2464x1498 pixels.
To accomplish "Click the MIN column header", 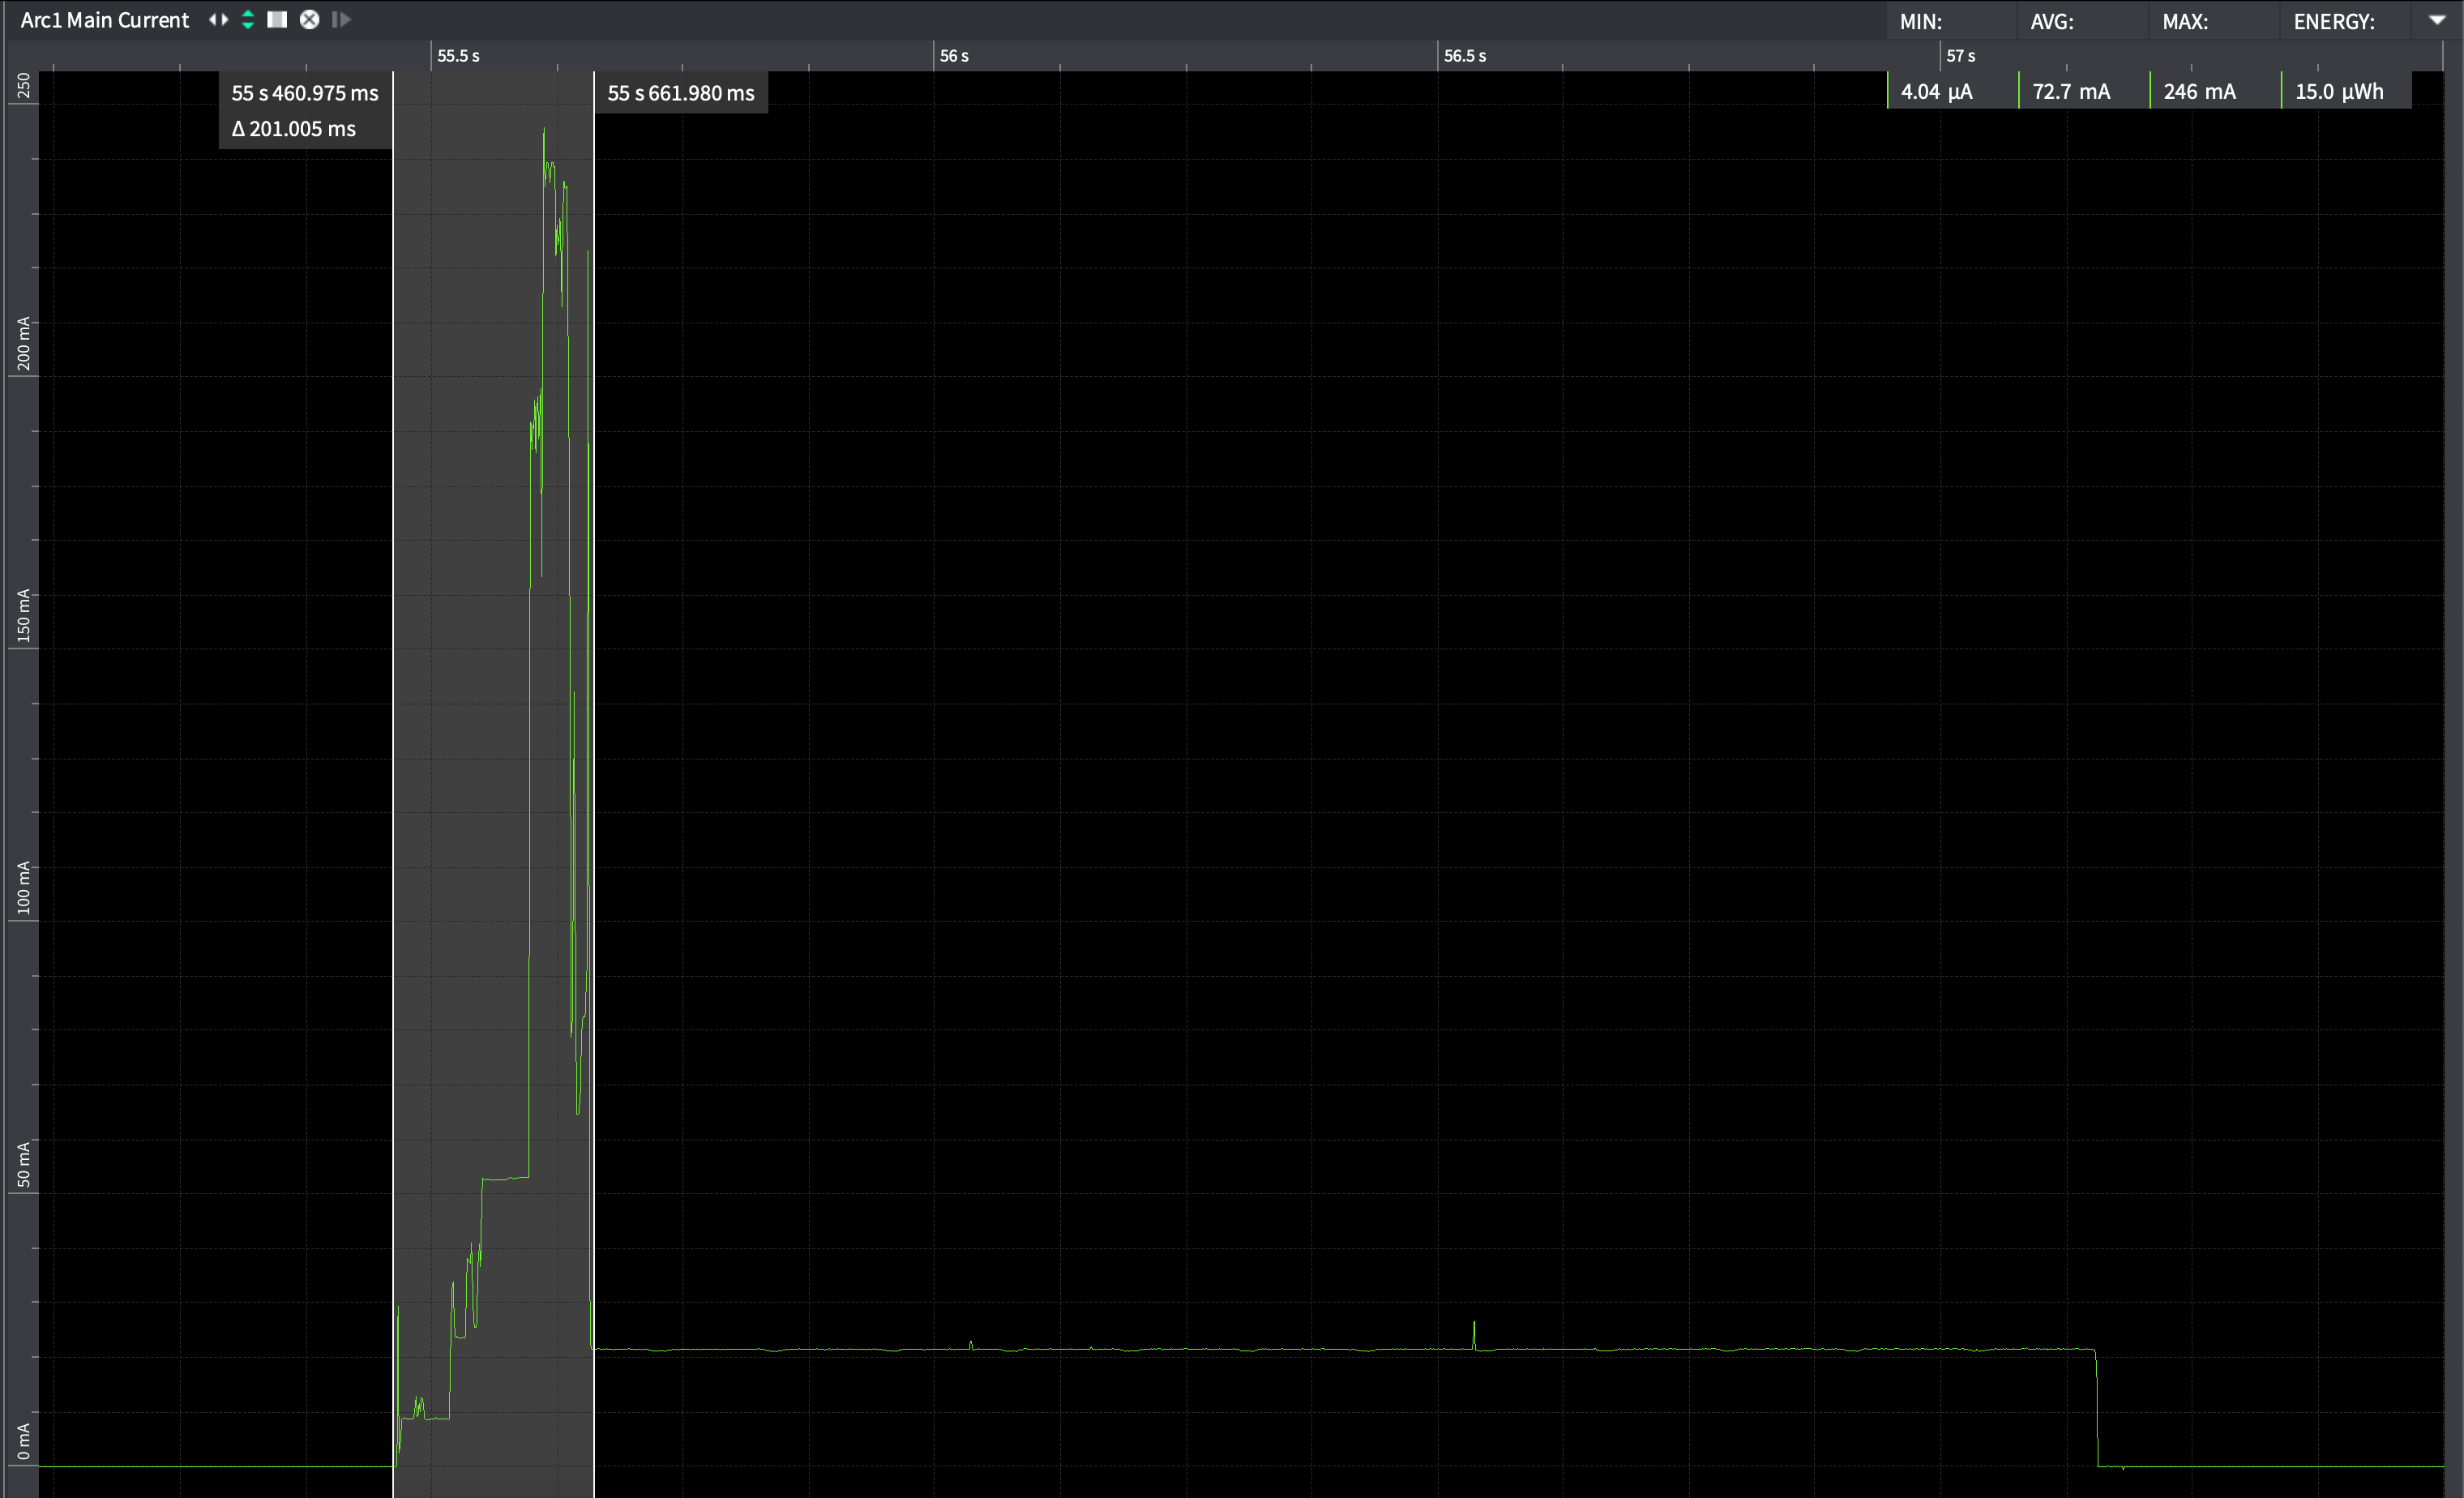I will (x=1920, y=22).
